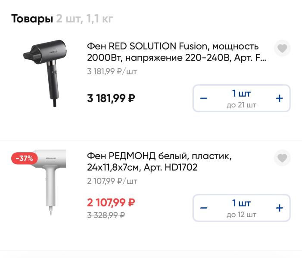Image resolution: width=302 pixels, height=258 pixels.
Task: Open the Фен РЕДМОНД белый product title
Action: 159,162
